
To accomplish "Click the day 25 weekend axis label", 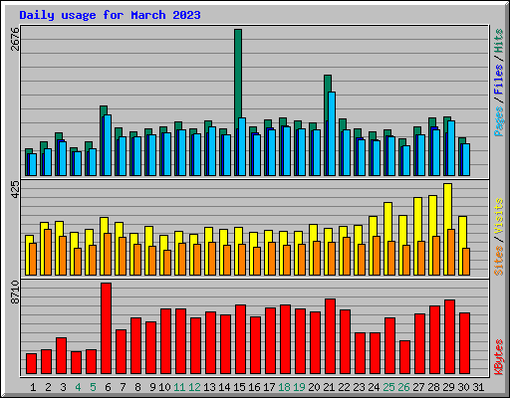I will (388, 387).
